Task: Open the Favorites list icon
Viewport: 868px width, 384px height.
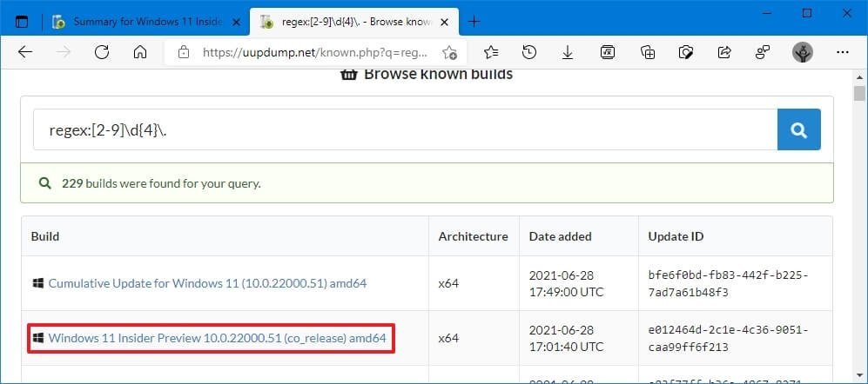Action: coord(490,52)
